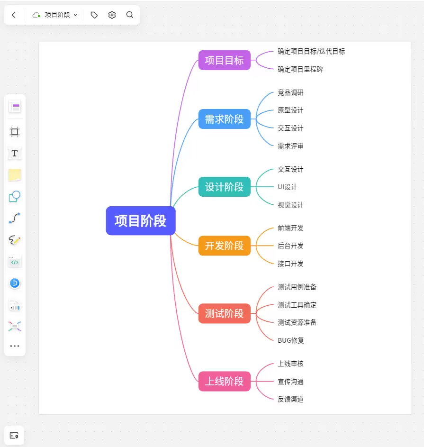Open the minimap icon at bottom left
This screenshot has height=447, width=424.
coord(14,435)
